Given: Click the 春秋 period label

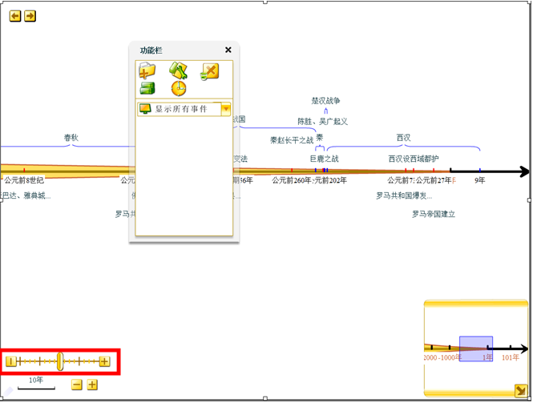Looking at the screenshot, I should [71, 138].
